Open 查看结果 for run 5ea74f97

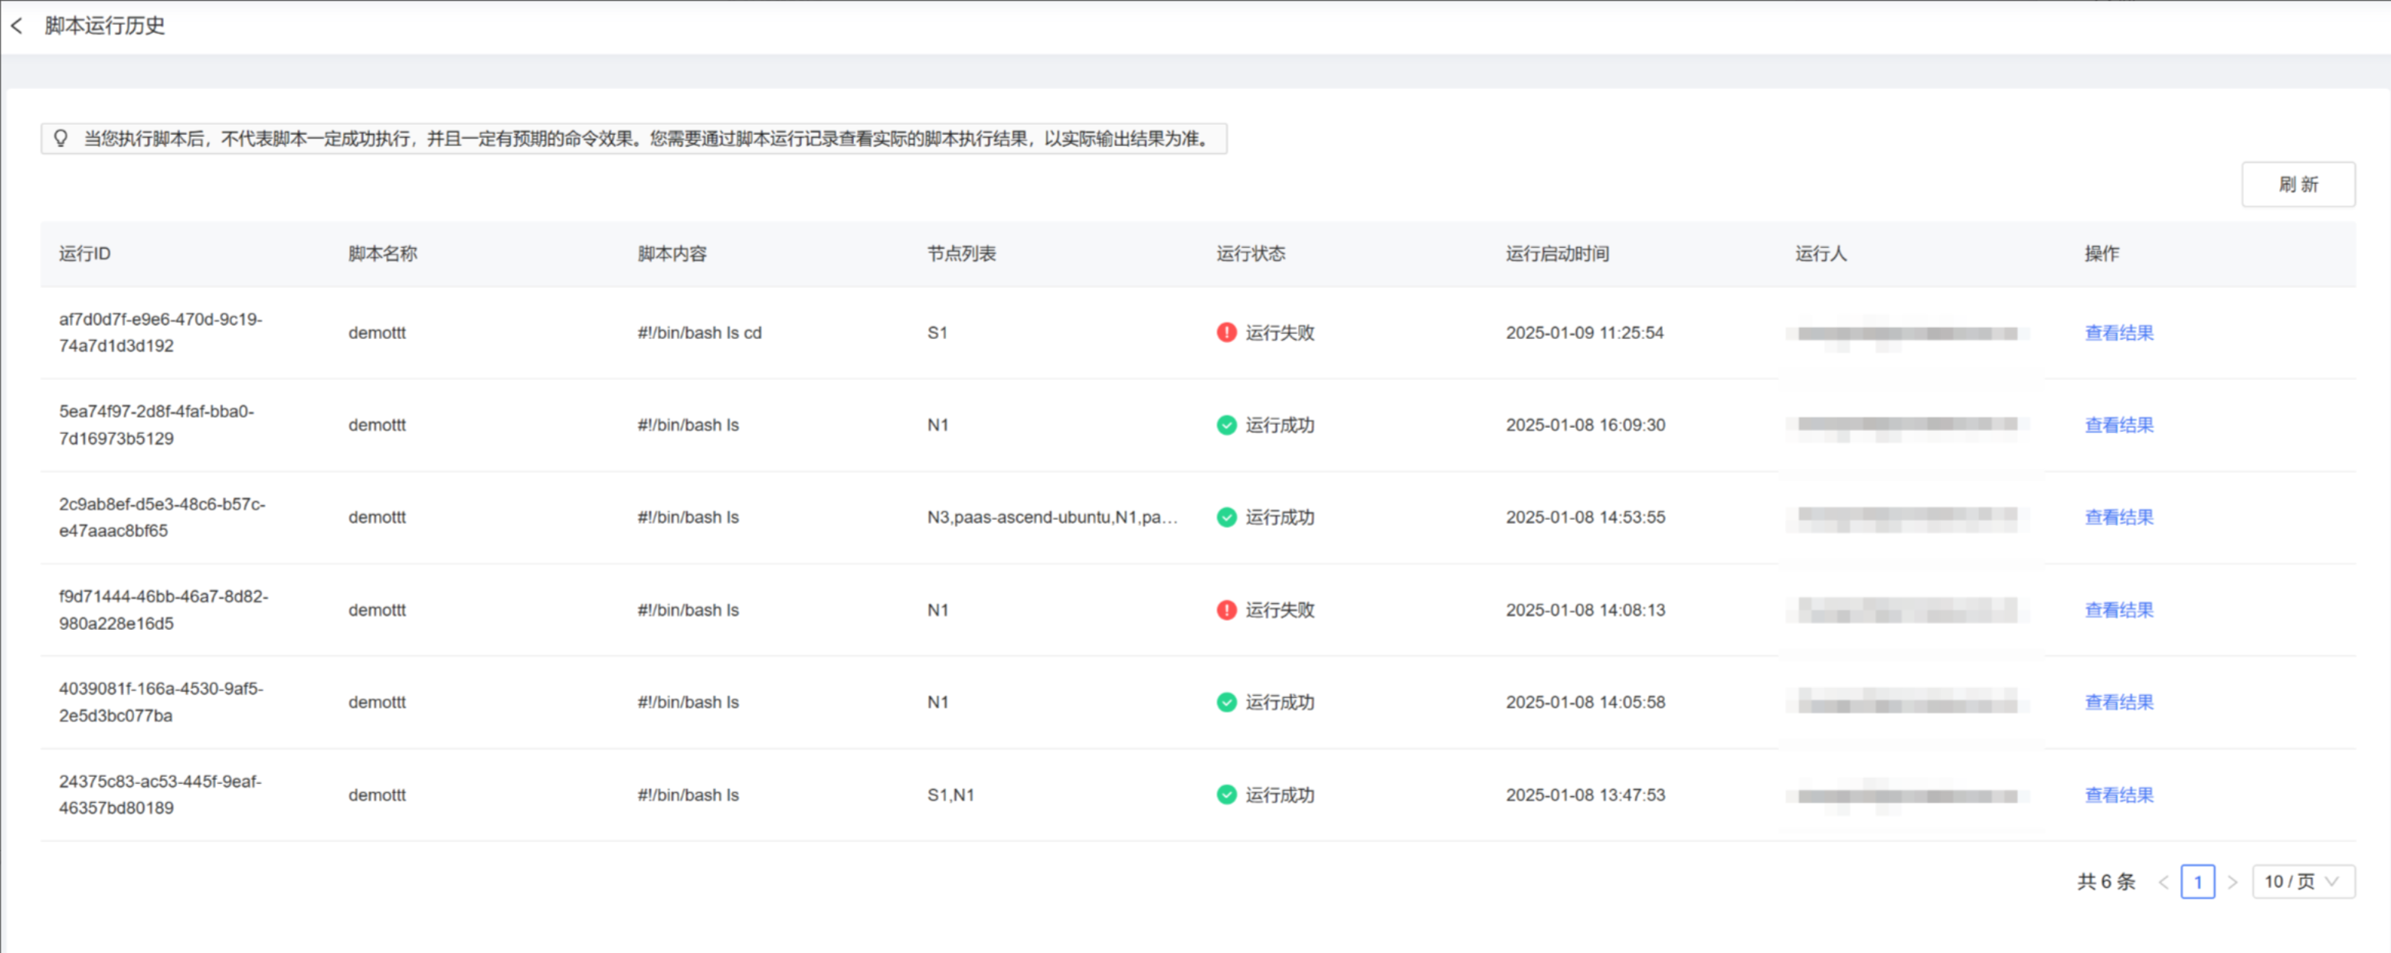coord(2119,425)
